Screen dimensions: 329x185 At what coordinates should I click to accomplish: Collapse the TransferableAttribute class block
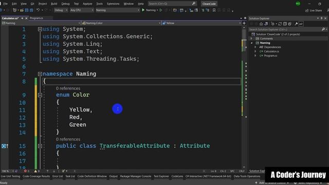40,146
